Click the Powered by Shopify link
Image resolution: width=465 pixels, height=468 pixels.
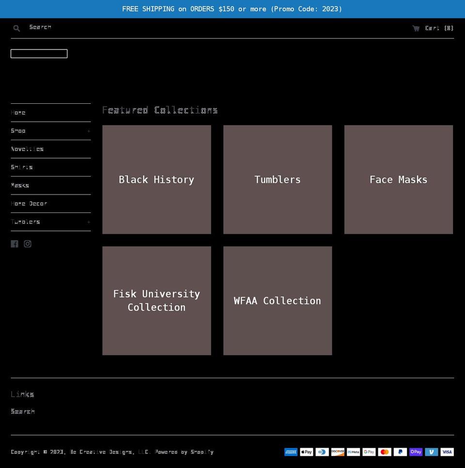pos(184,452)
